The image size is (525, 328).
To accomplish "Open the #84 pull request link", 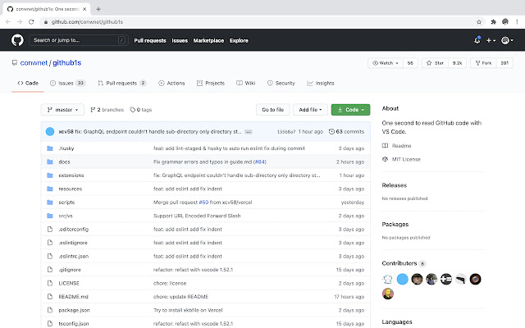I will [260, 162].
